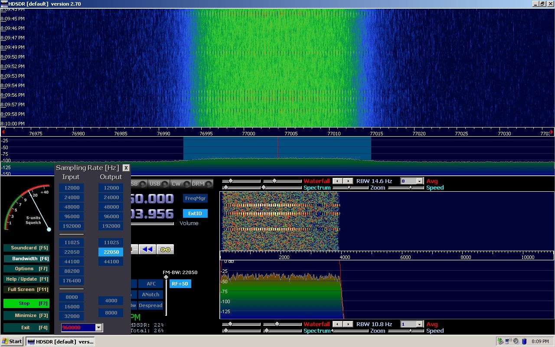Click the left arrow next to RBW 14.6 Hz
Screen dimensions: 555x347
338,181
